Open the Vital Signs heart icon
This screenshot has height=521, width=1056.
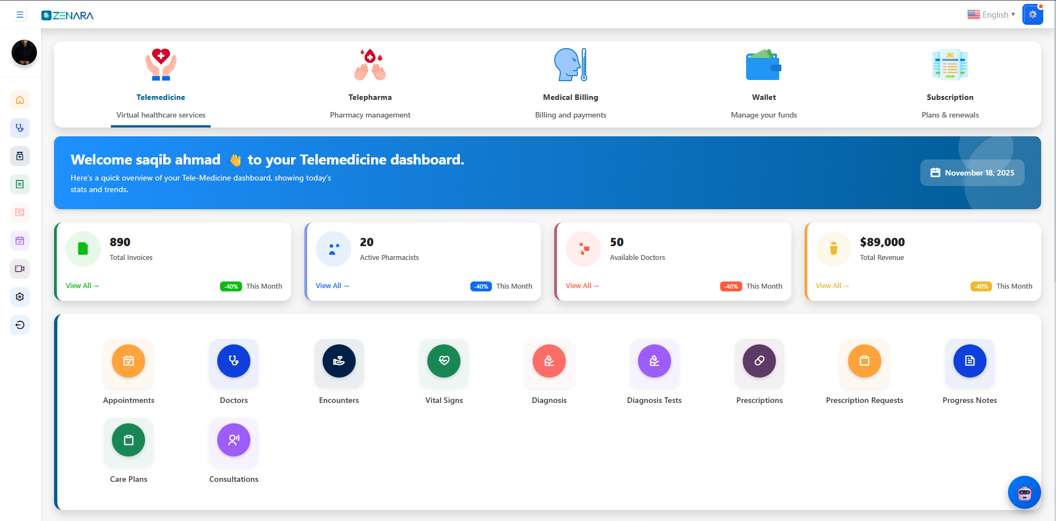pyautogui.click(x=444, y=361)
